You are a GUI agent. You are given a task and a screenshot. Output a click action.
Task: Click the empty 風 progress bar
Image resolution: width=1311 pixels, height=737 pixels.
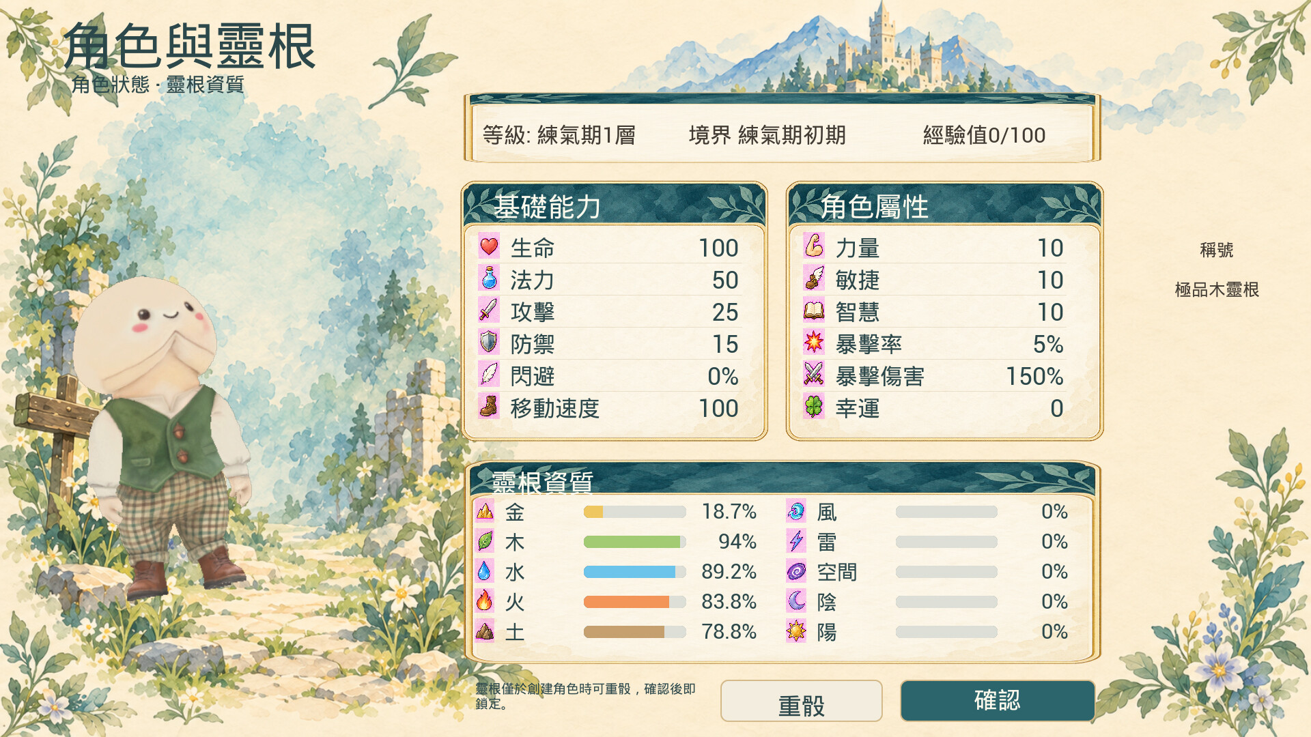(946, 512)
